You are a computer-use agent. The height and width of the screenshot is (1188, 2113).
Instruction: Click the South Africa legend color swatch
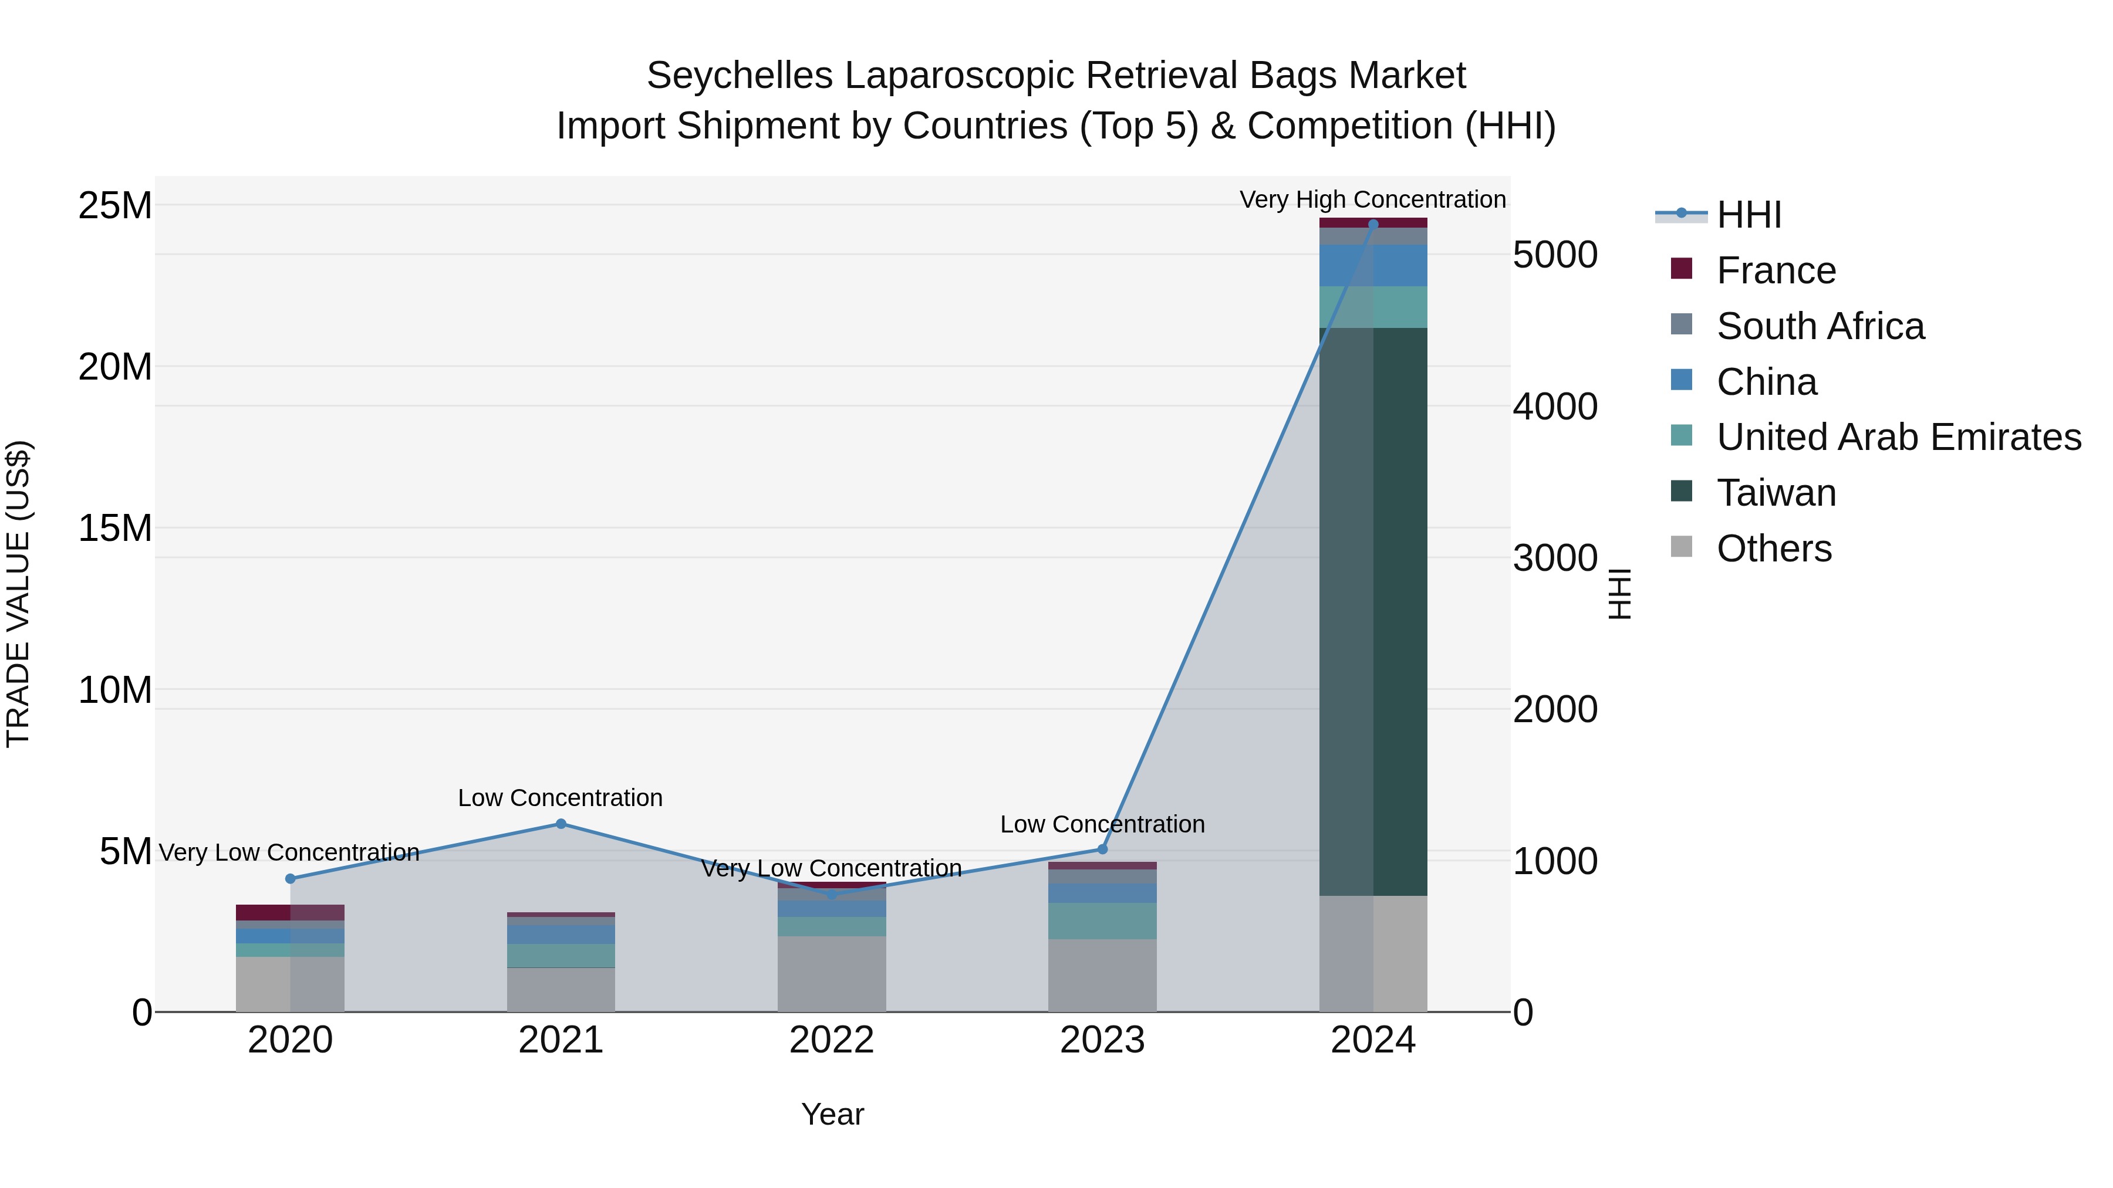[1681, 324]
